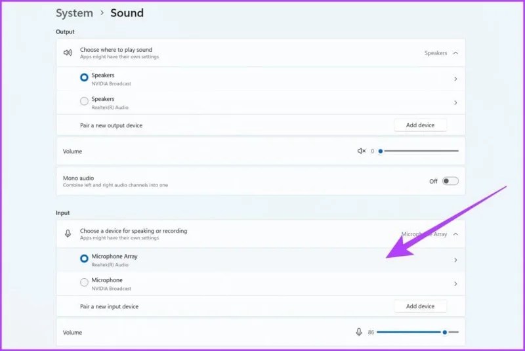The width and height of the screenshot is (525, 351).
Task: Unmute using the muted speaker icon
Action: point(362,152)
